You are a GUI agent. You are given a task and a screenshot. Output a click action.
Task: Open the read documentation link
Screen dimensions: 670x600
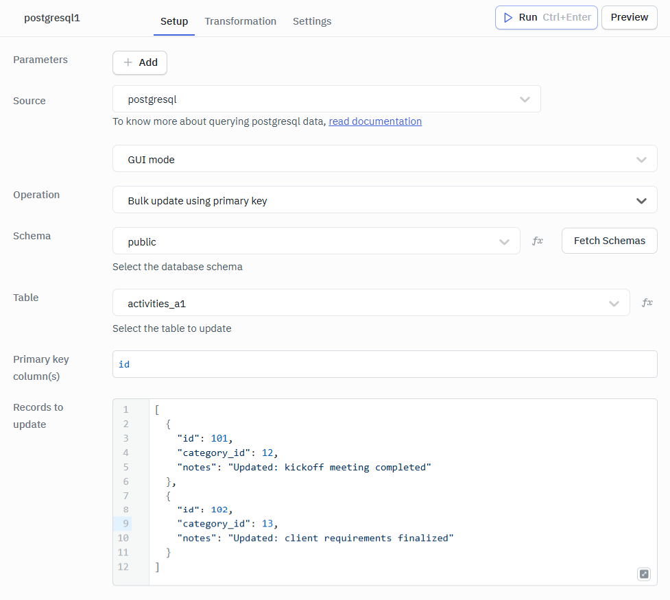(374, 121)
